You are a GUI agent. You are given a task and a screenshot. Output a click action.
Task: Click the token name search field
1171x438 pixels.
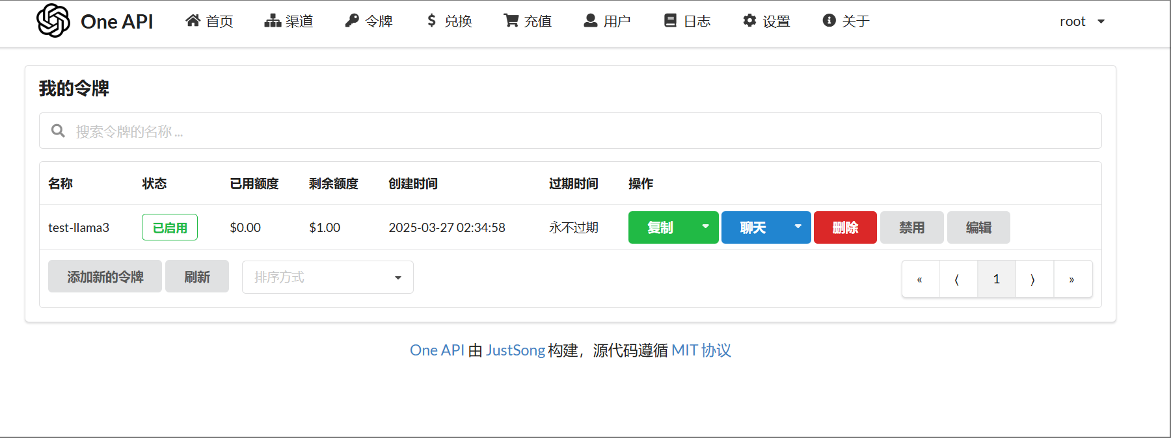coord(570,131)
